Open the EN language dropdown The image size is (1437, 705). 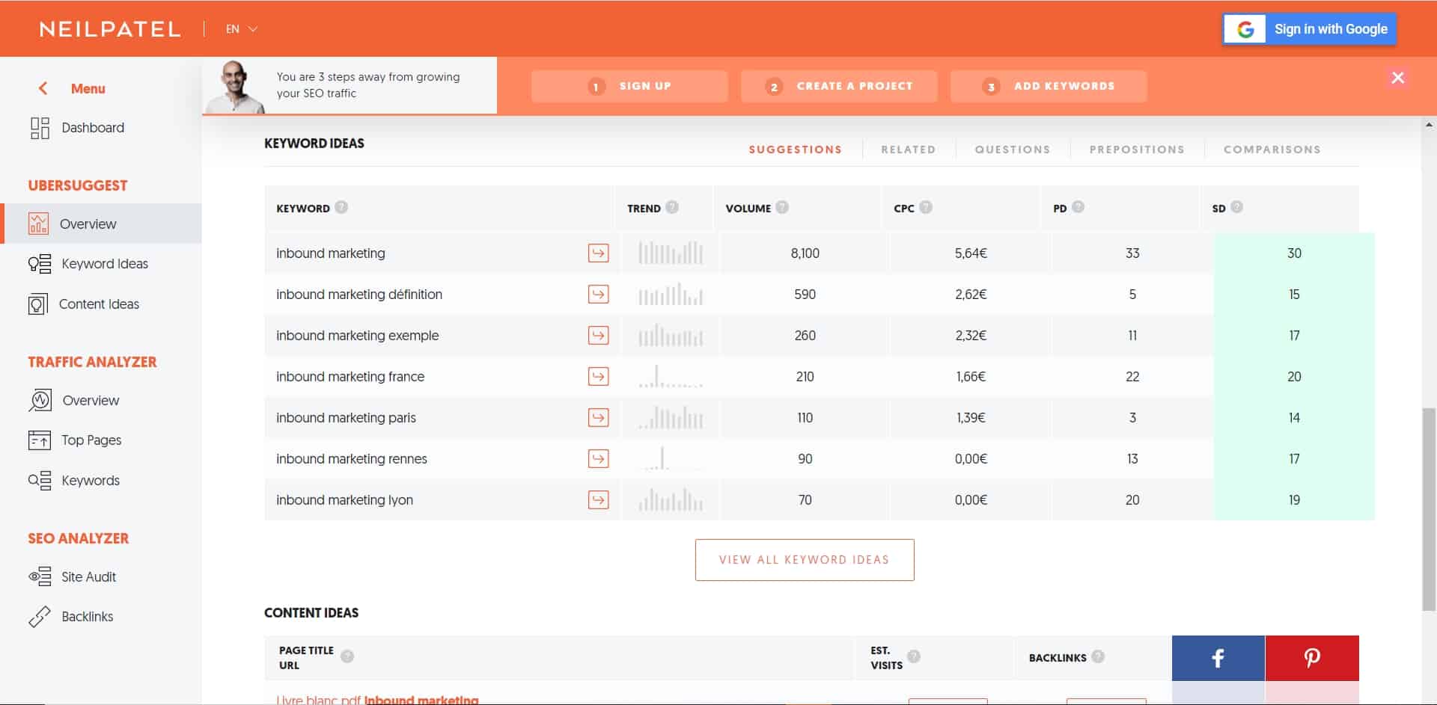coord(242,29)
